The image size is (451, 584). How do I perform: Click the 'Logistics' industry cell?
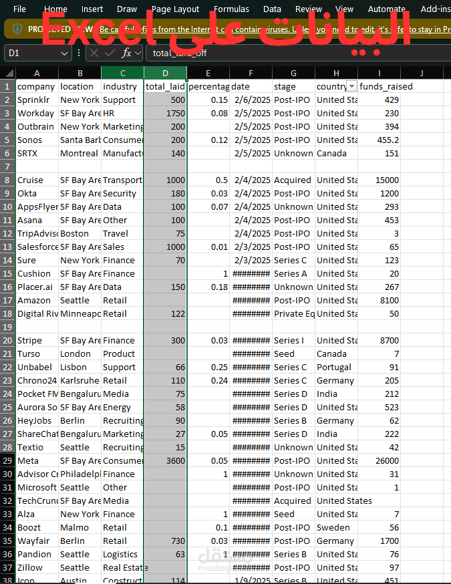[x=122, y=554]
